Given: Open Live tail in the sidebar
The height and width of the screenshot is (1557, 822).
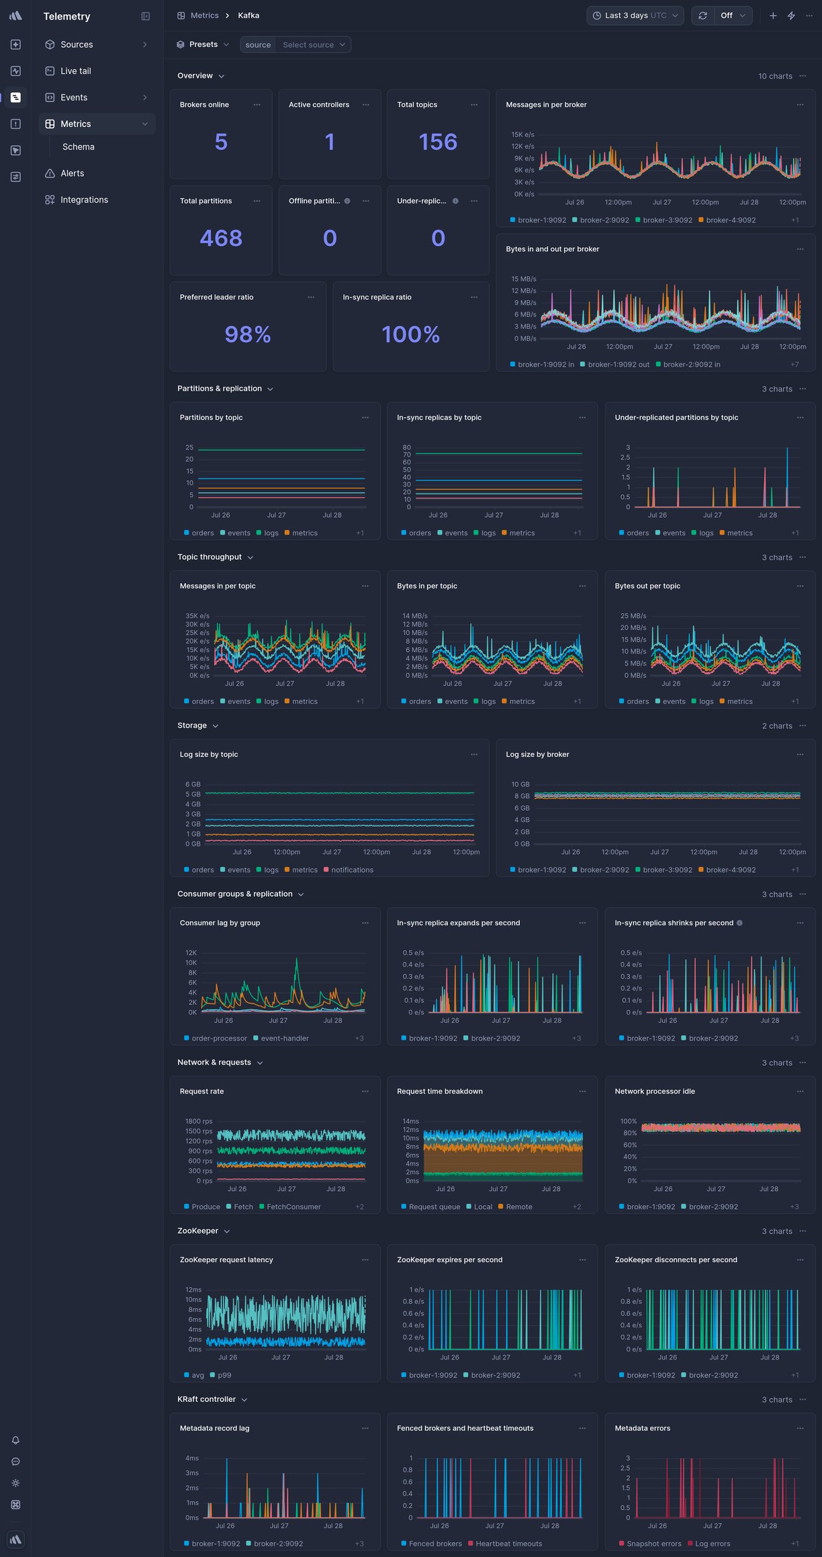Looking at the screenshot, I should click(x=97, y=71).
